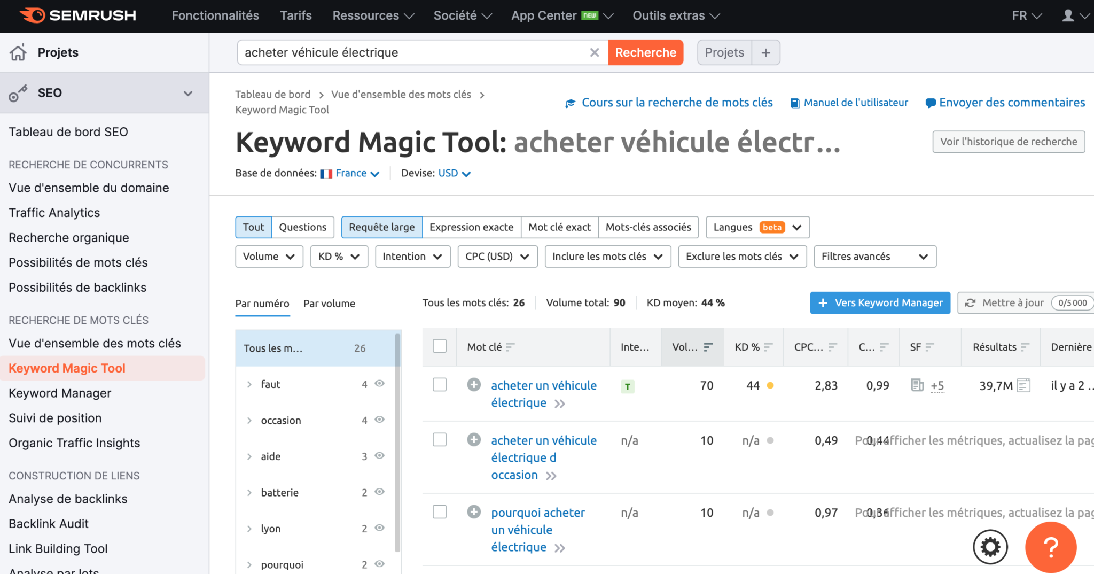Change currency via Devise USD dropdown

tap(454, 174)
